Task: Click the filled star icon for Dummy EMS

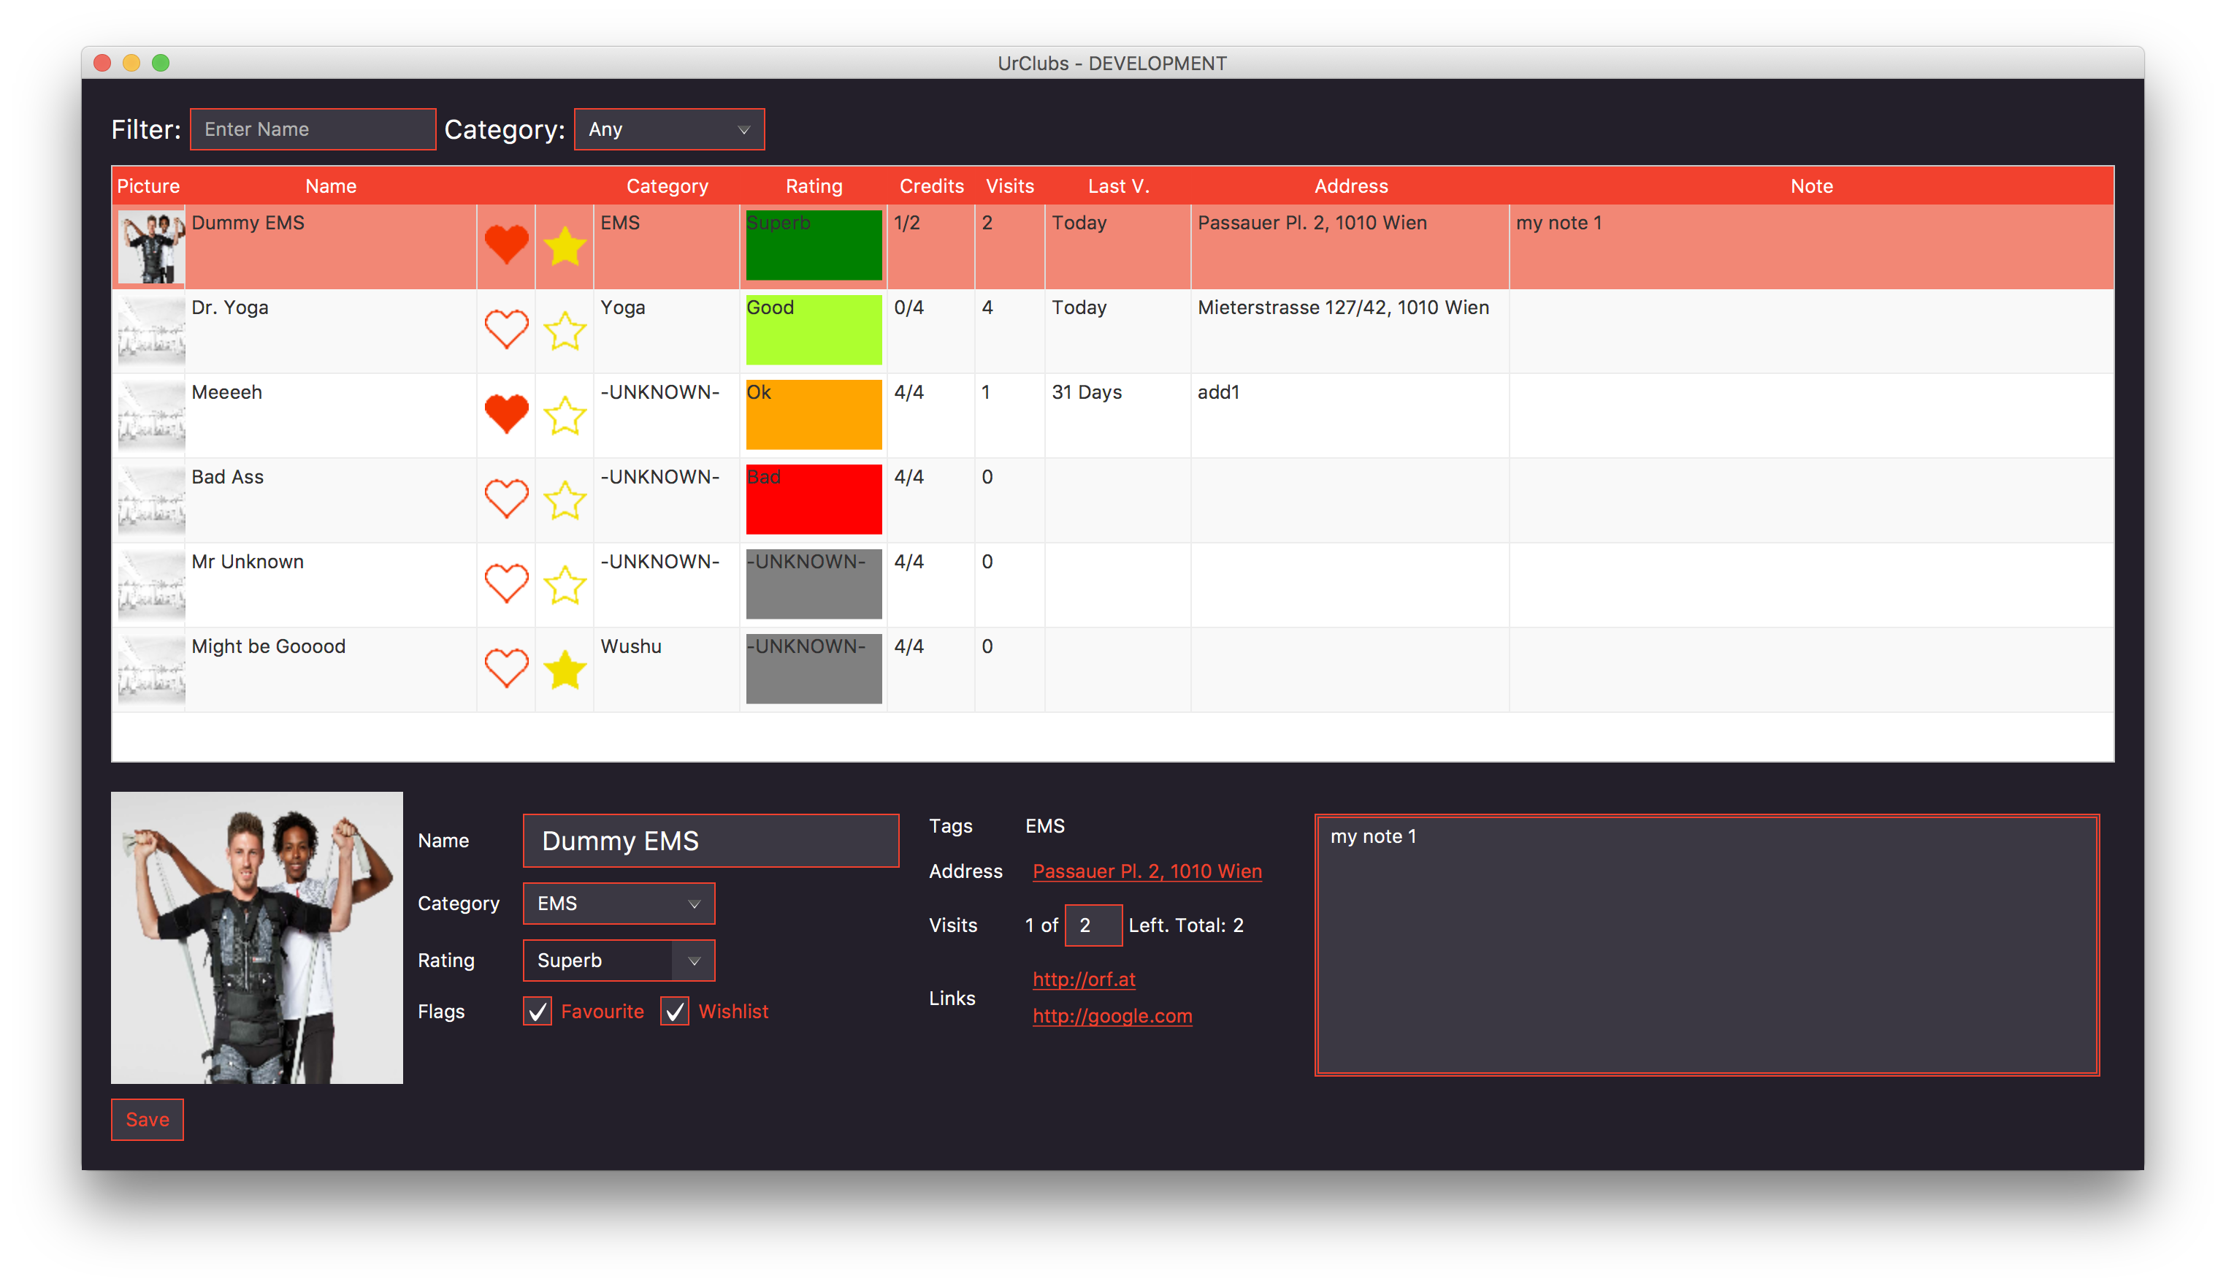Action: coord(565,246)
